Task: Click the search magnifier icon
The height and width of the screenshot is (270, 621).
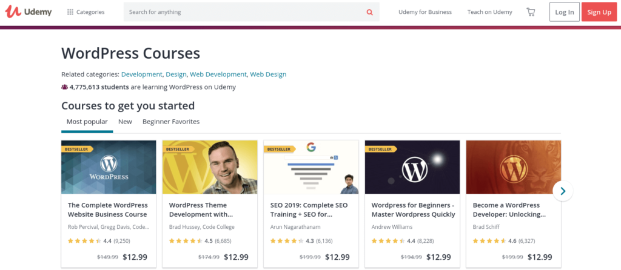Action: (369, 12)
